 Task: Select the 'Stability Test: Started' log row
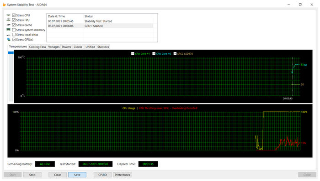click(100, 21)
